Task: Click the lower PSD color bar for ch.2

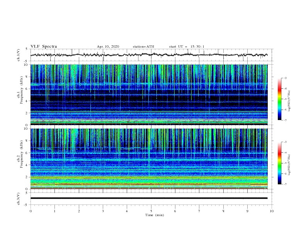Action: click(279, 163)
